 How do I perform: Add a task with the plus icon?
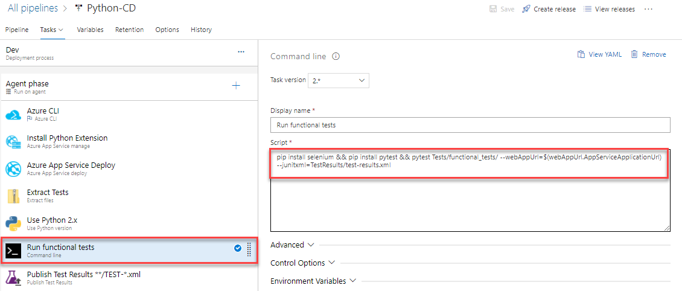[x=236, y=86]
